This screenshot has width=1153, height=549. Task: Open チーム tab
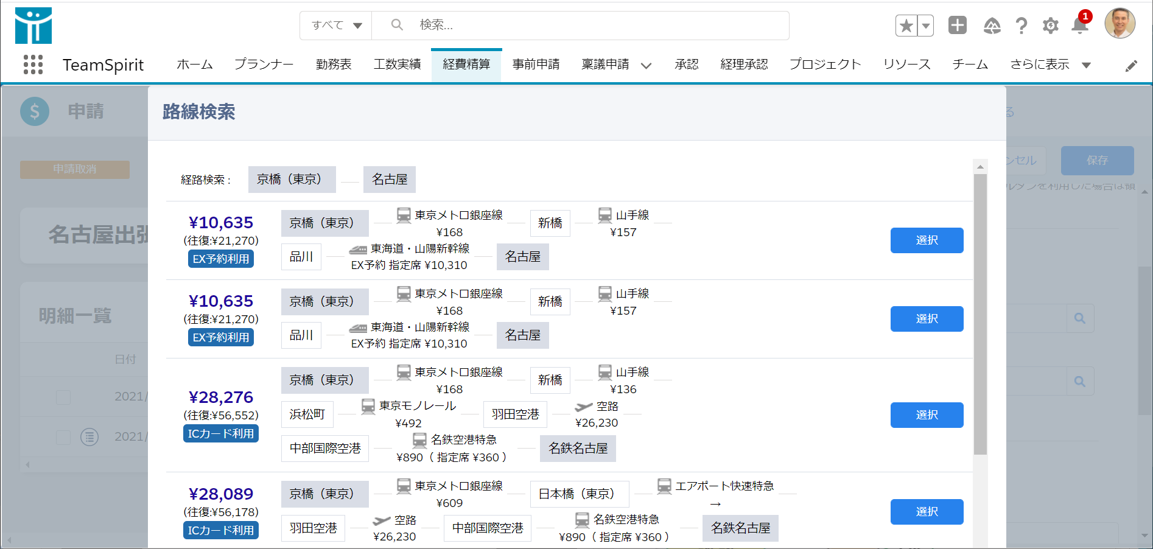pyautogui.click(x=970, y=65)
